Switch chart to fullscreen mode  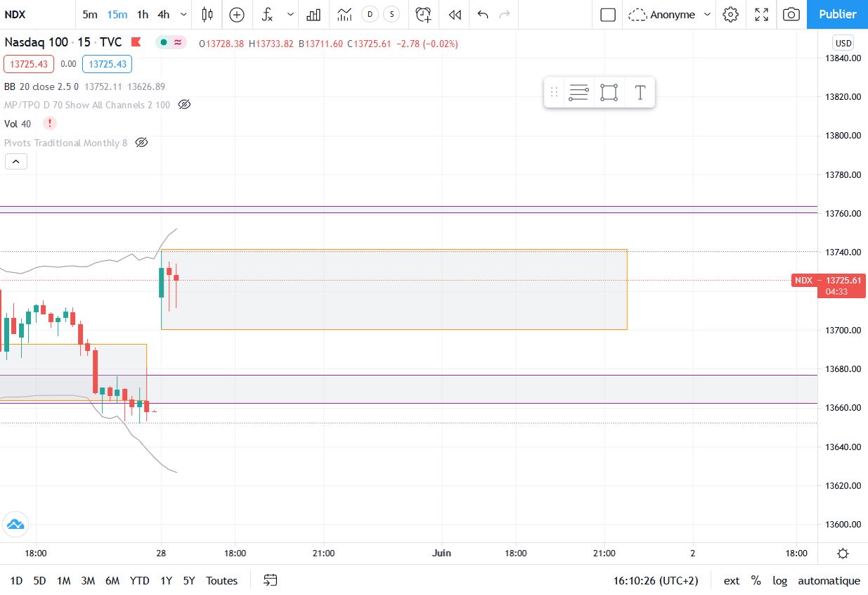[x=761, y=14]
